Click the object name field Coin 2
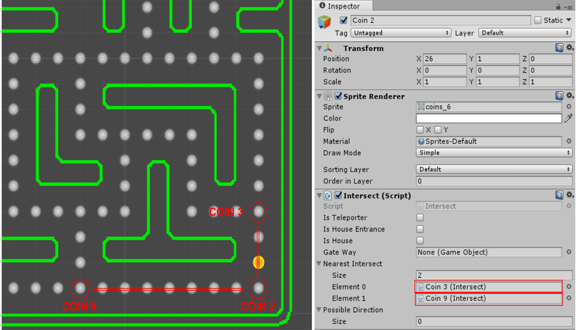This screenshot has height=330, width=578. coord(441,20)
